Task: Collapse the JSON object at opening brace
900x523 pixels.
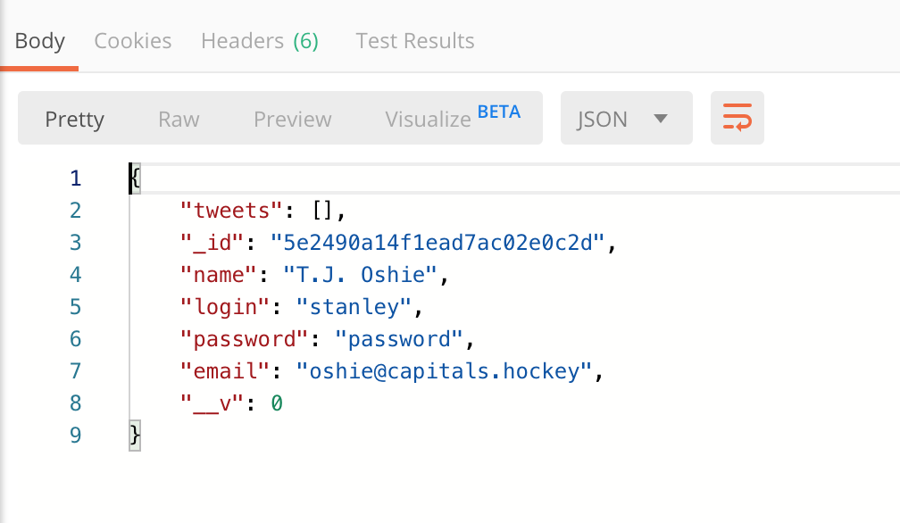Action: [135, 178]
